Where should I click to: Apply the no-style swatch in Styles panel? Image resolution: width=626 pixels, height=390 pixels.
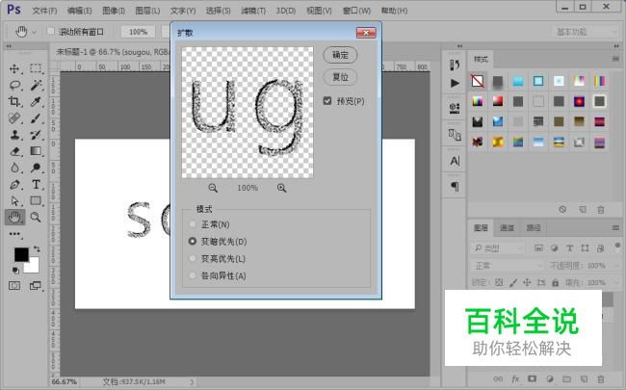pyautogui.click(x=478, y=81)
